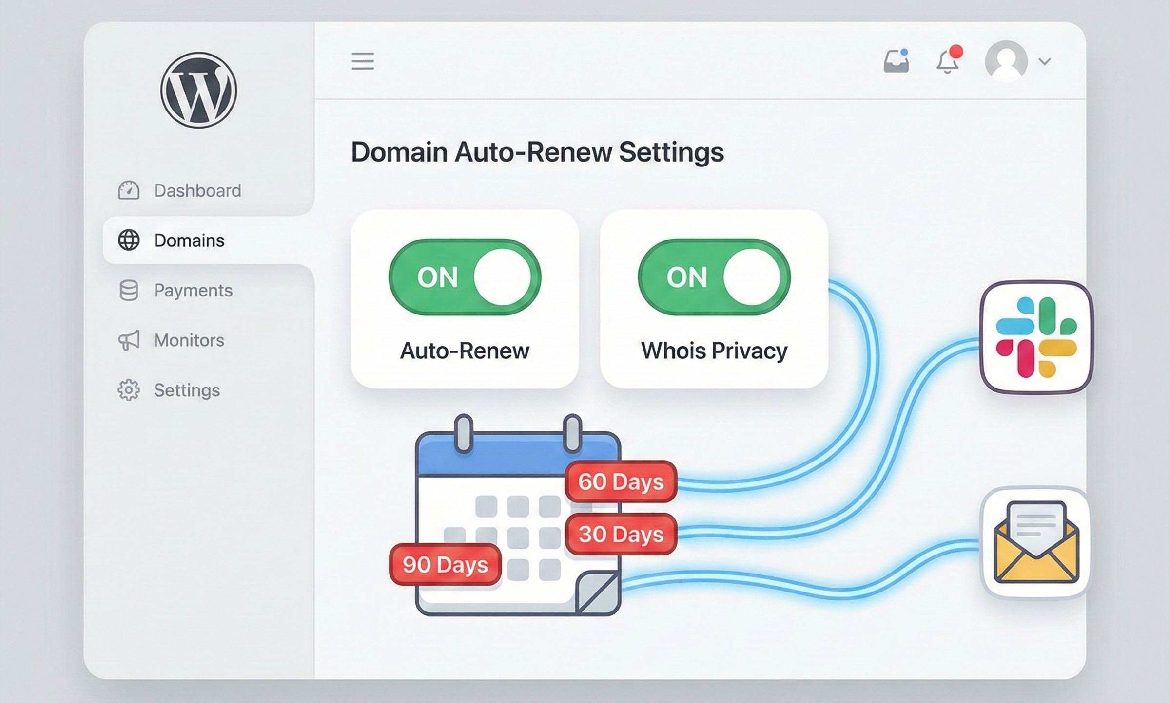
Task: Open the hamburger menu
Action: click(363, 61)
